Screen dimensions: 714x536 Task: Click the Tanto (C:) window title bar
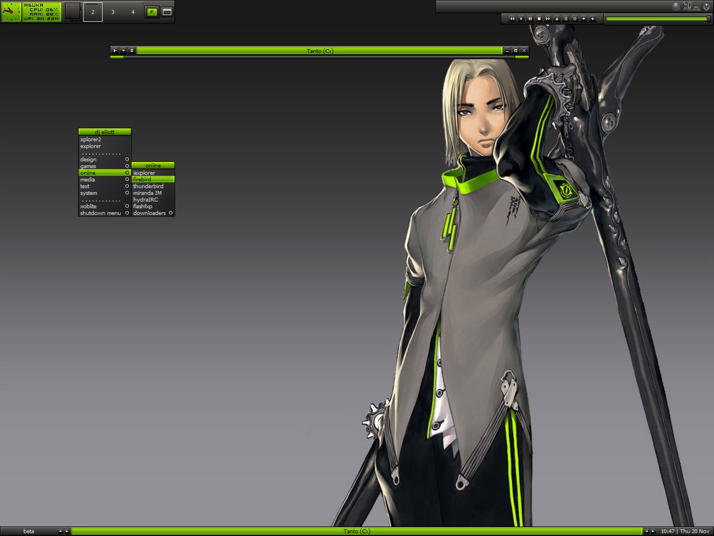click(320, 51)
